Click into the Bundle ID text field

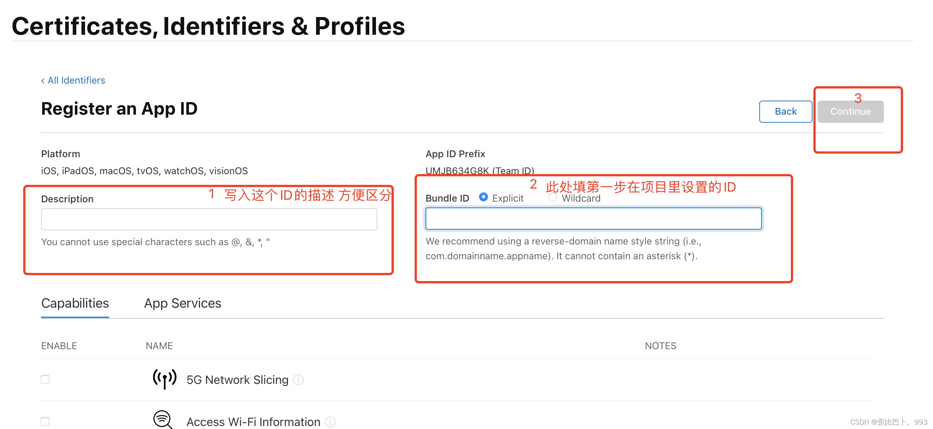pos(593,219)
